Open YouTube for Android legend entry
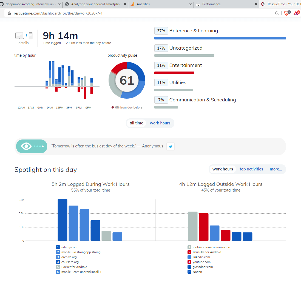This screenshot has width=301, height=285. [x=207, y=252]
